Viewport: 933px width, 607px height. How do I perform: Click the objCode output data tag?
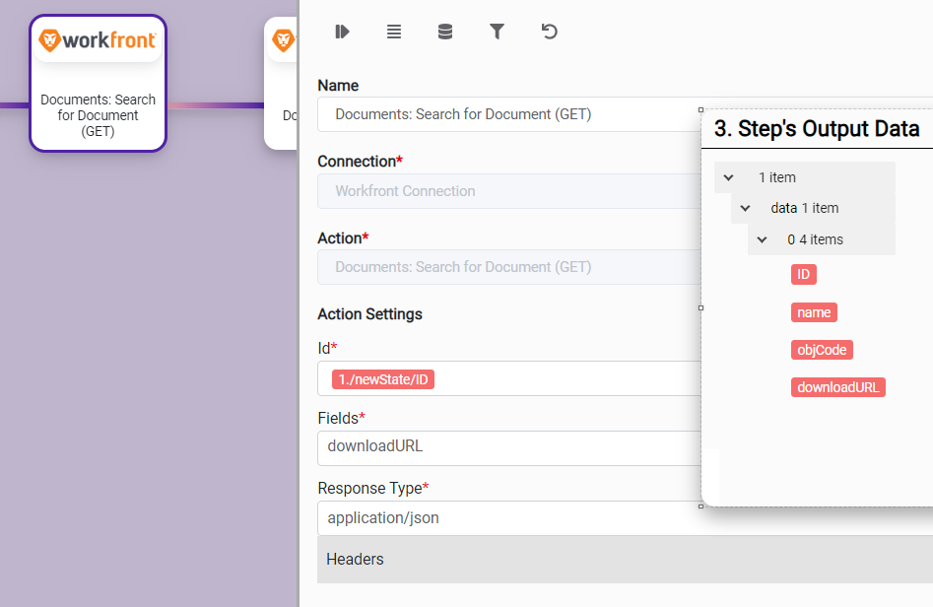click(x=821, y=350)
